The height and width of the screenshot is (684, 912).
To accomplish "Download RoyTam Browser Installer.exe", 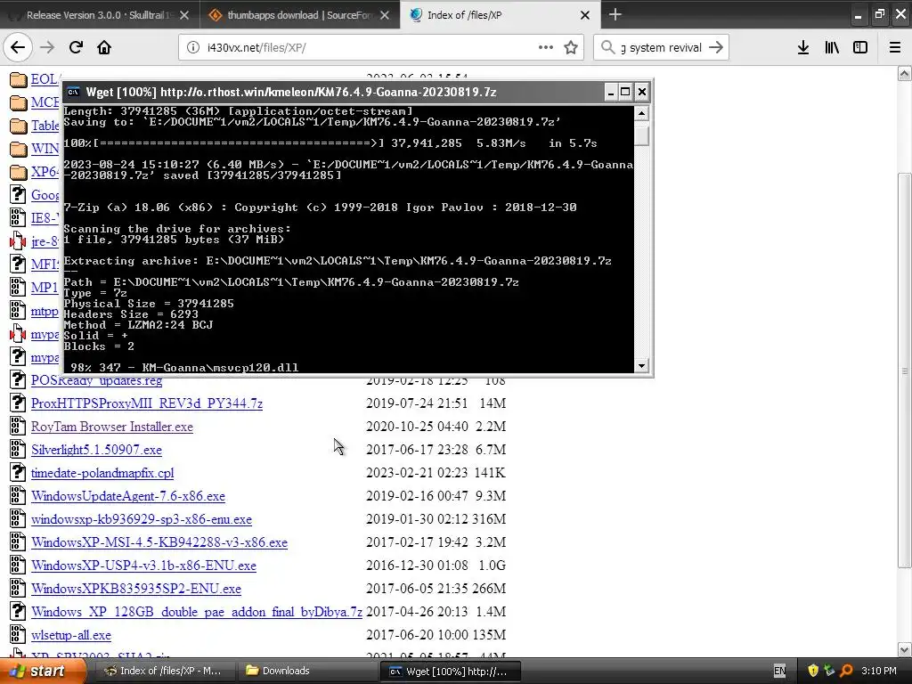I will (x=111, y=427).
